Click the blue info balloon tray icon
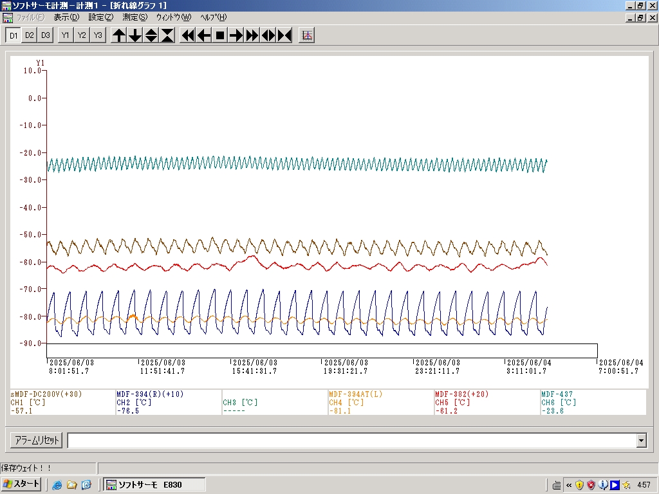This screenshot has height=494, width=659. click(603, 485)
